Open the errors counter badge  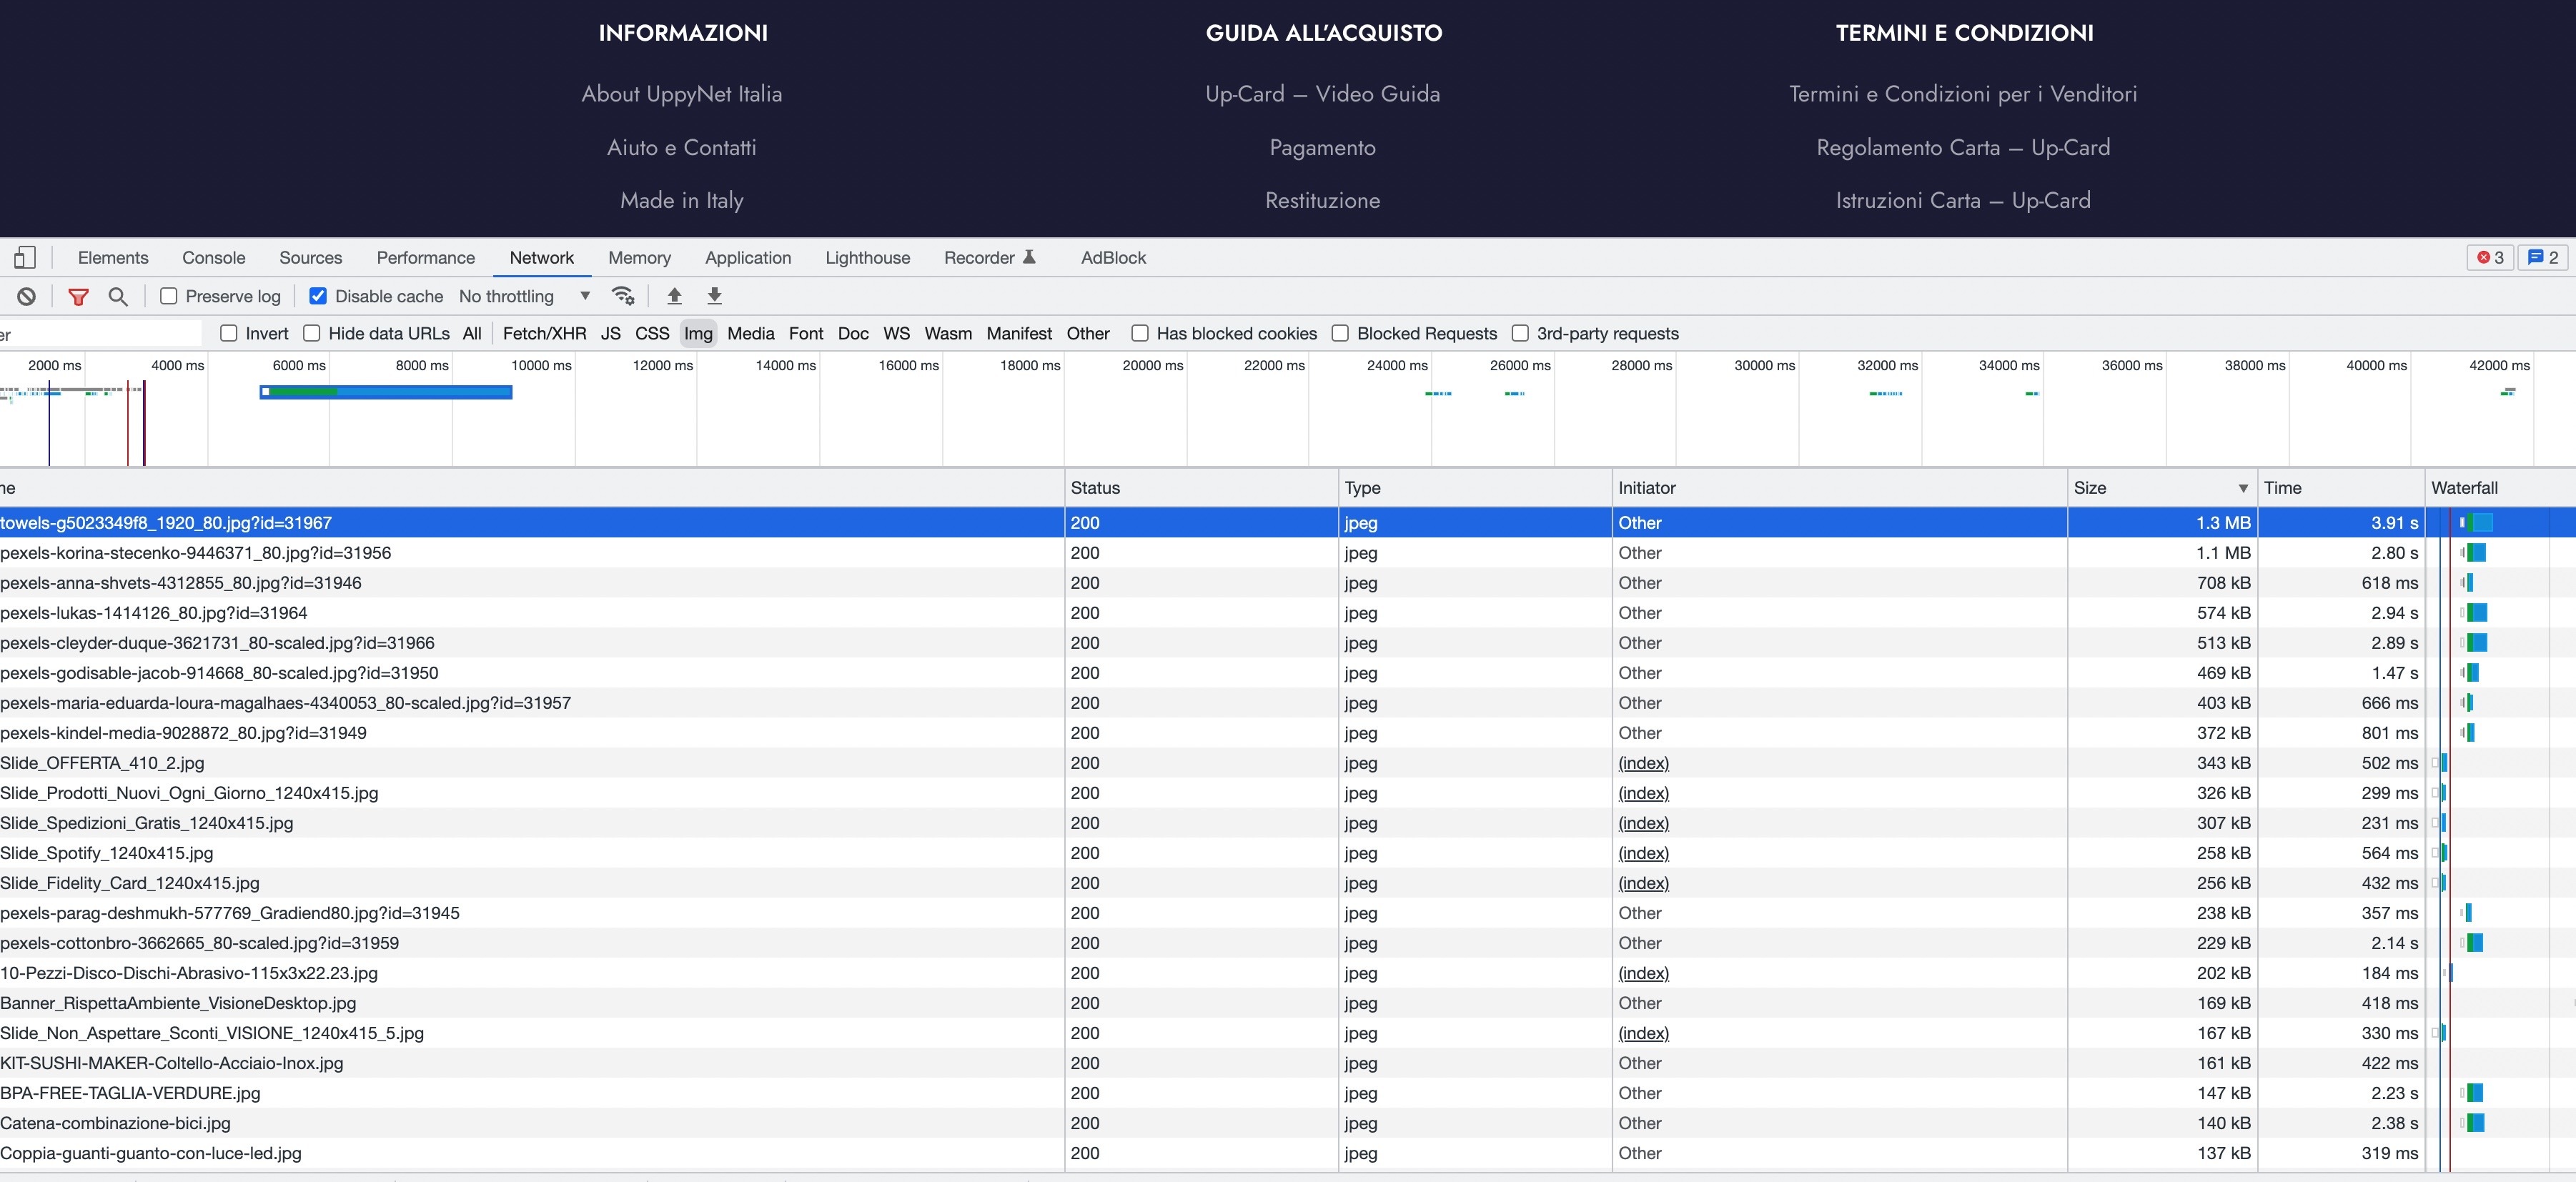pos(2490,258)
